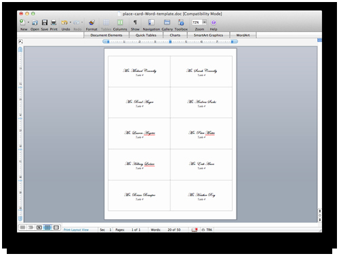Viewport: 339px width, 256px height.
Task: Switch to Draft view icon
Action: [22, 227]
